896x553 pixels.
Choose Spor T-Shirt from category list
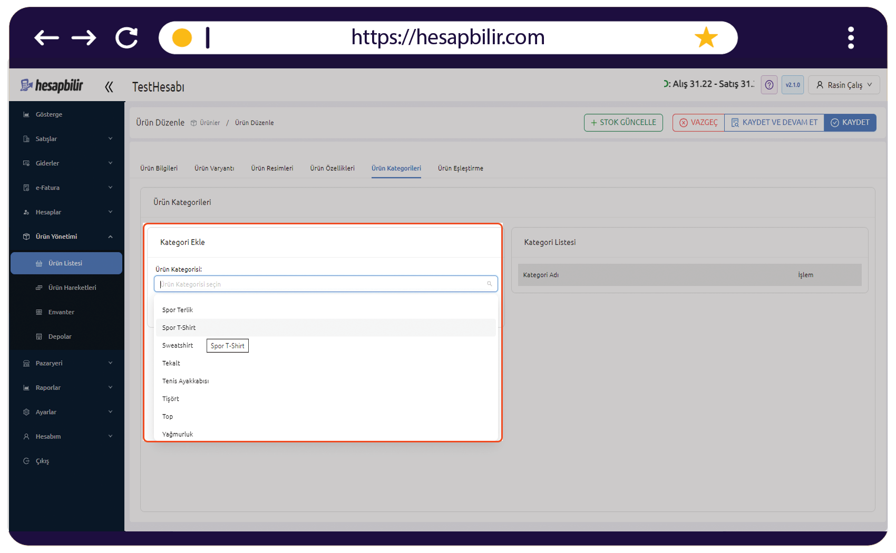[x=326, y=328]
